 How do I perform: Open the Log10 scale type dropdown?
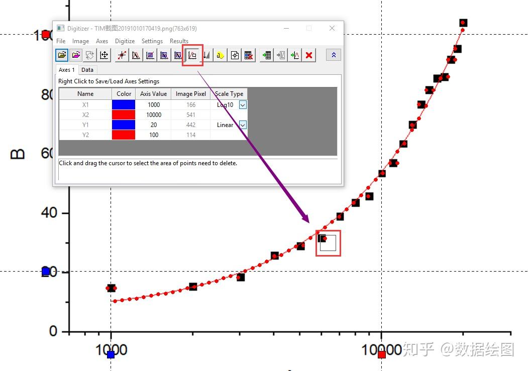point(243,104)
